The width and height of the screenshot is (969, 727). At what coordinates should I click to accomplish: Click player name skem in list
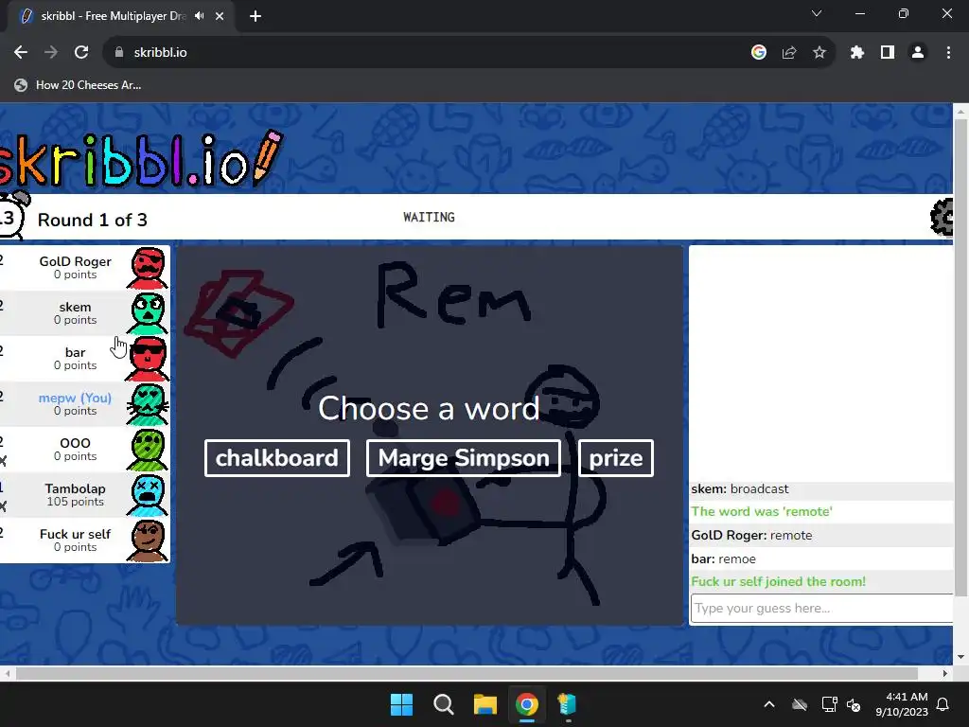76,308
